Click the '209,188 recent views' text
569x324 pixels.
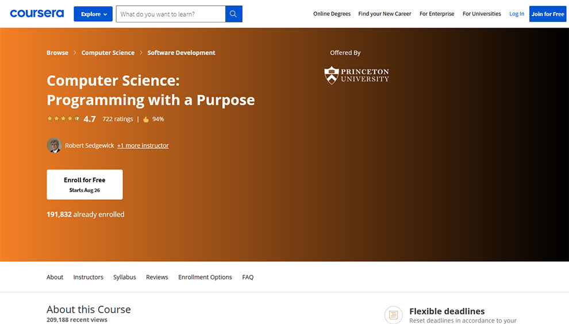click(x=77, y=319)
